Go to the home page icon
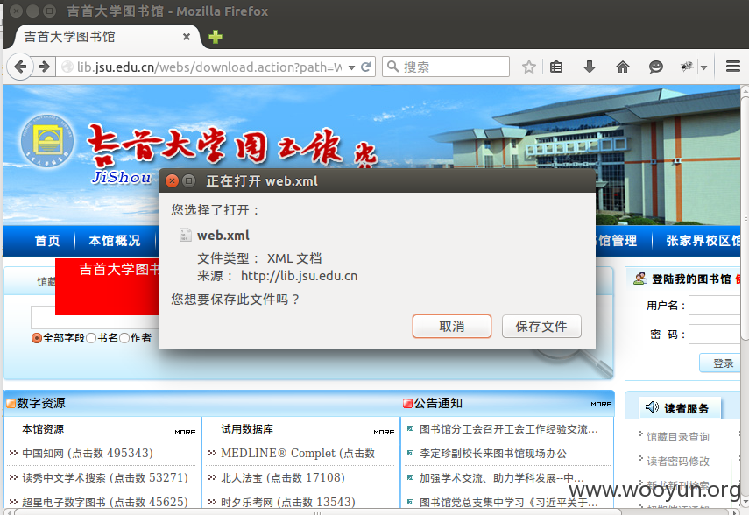This screenshot has height=515, width=749. [623, 67]
